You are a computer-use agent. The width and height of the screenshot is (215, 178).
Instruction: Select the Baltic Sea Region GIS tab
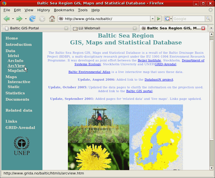click(173, 28)
